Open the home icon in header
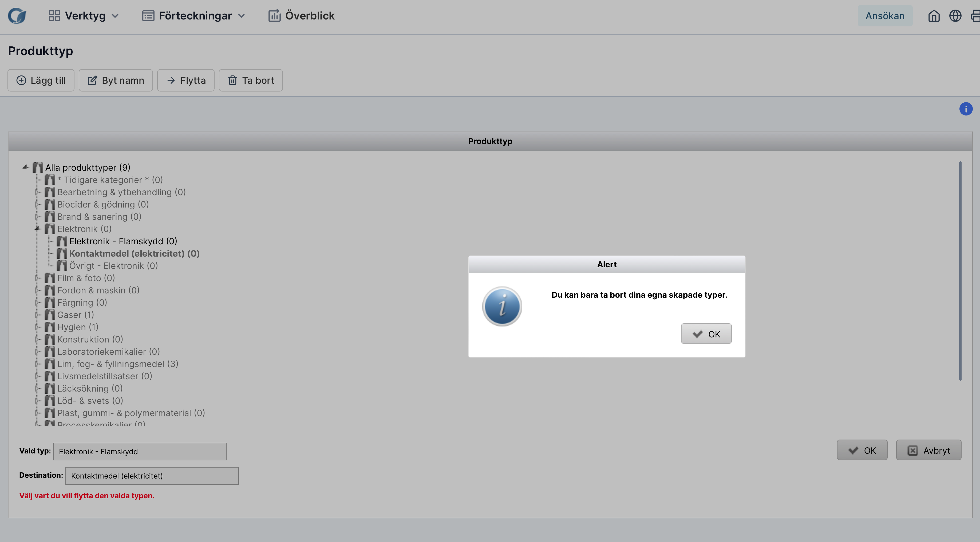Viewport: 980px width, 542px height. coord(934,16)
